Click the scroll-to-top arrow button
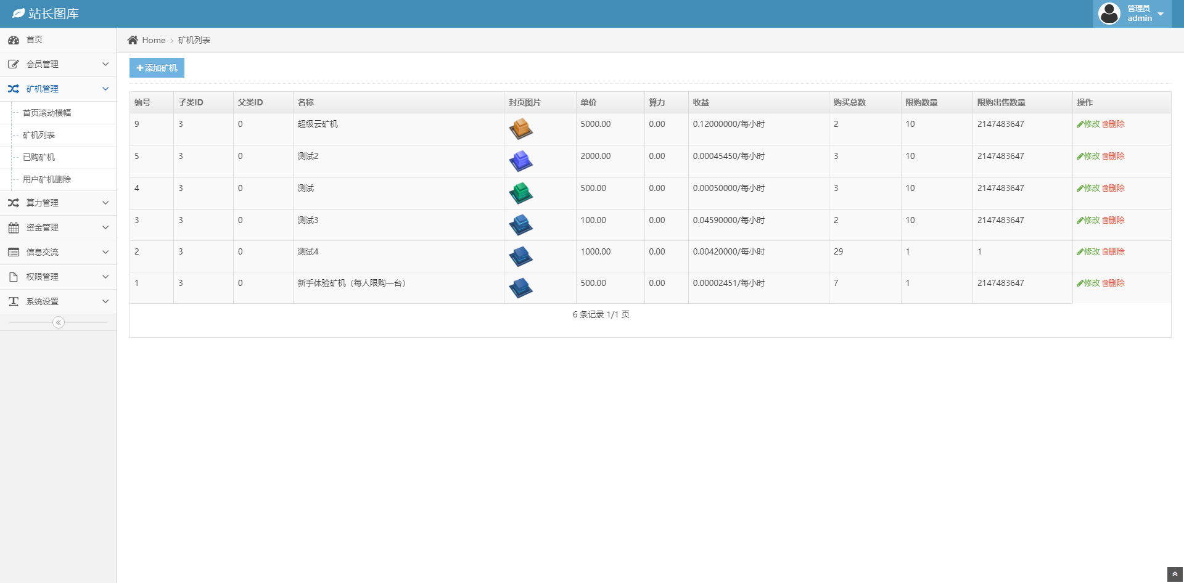 tap(1175, 574)
